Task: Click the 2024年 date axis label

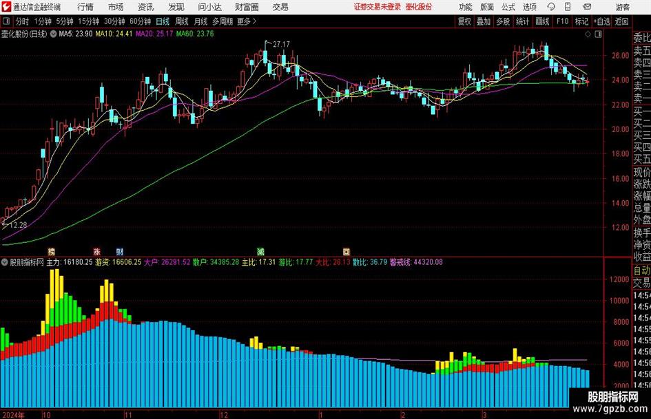Action: [13, 415]
